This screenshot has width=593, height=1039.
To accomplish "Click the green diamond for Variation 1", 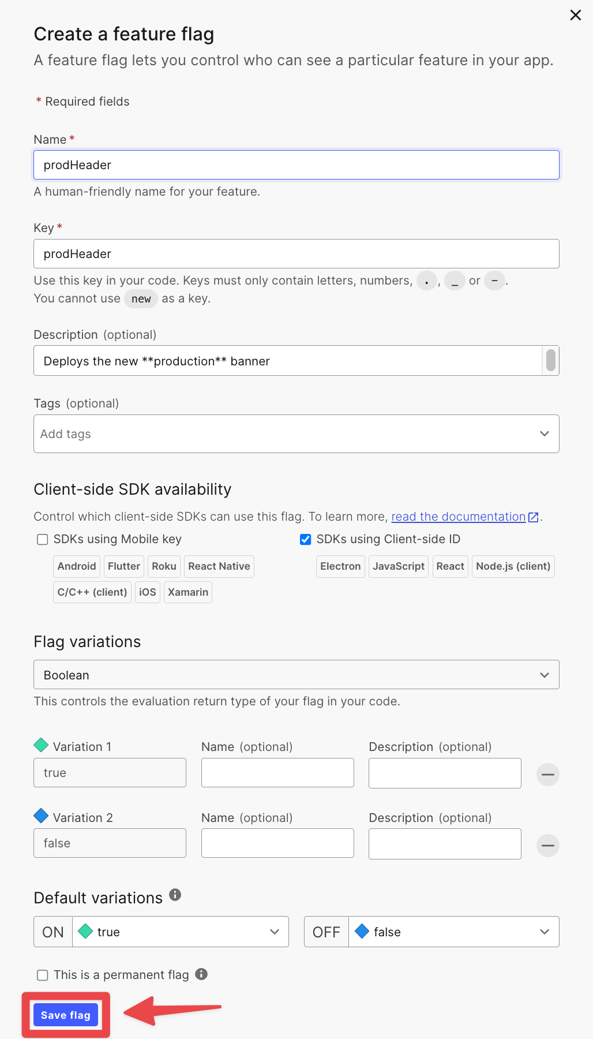I will [x=41, y=745].
